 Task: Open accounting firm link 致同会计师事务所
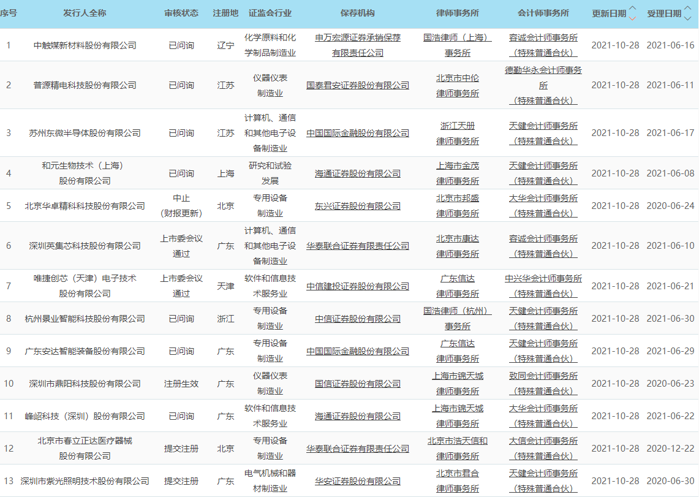pos(543,384)
